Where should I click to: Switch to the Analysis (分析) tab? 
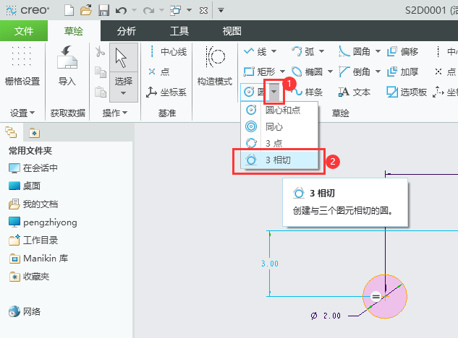[x=127, y=31]
